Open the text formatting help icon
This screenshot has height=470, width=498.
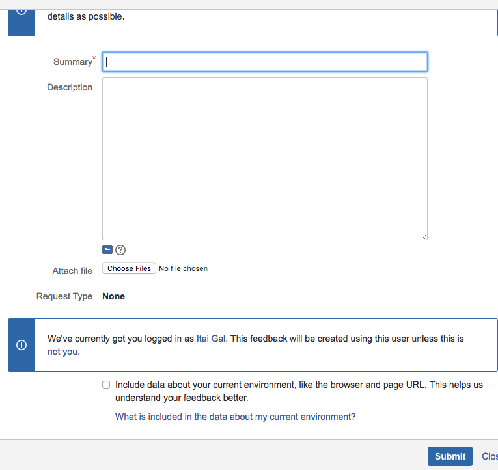tap(120, 250)
